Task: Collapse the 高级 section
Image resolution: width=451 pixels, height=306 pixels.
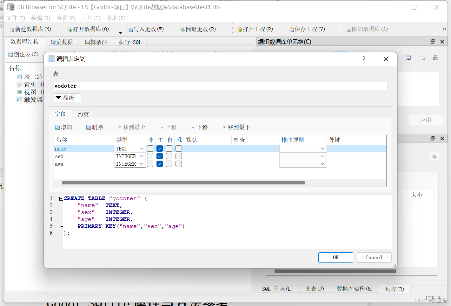Action: [x=67, y=97]
